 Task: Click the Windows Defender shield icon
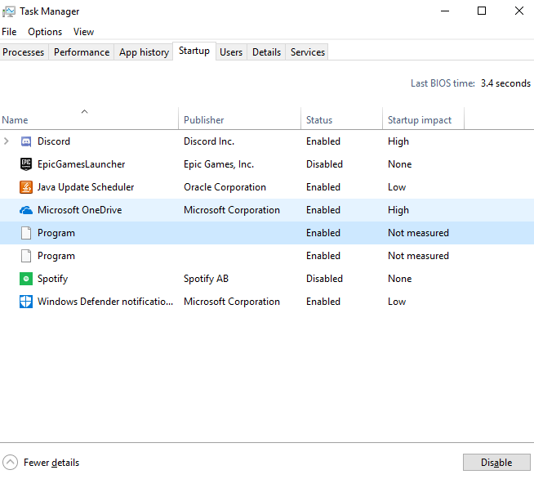coord(26,302)
